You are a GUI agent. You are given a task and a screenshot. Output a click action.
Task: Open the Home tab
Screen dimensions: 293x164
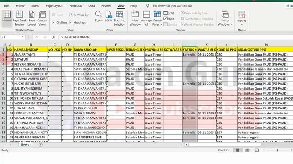click(20, 6)
